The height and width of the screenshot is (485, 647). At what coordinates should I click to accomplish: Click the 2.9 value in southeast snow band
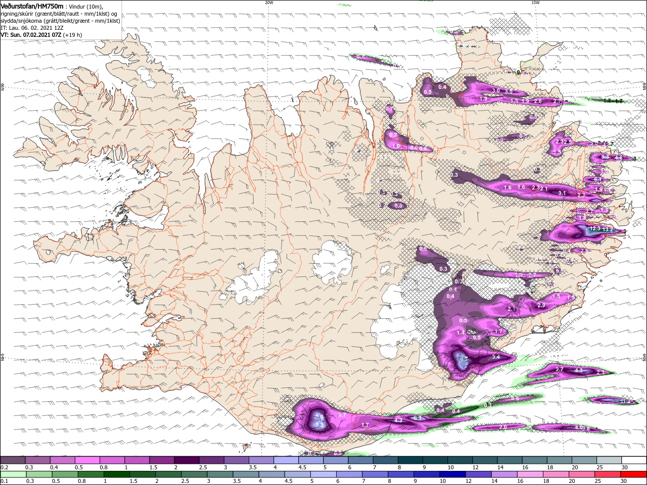pos(541,306)
